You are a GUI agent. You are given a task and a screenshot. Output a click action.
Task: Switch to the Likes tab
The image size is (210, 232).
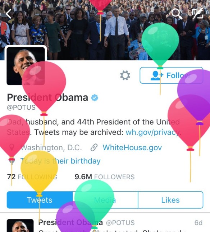point(170,200)
